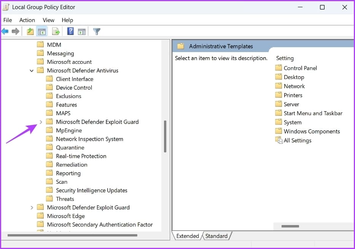Screen dimensions: 355x249
Task: Select Exclusions in the tree
Action: coord(68,96)
